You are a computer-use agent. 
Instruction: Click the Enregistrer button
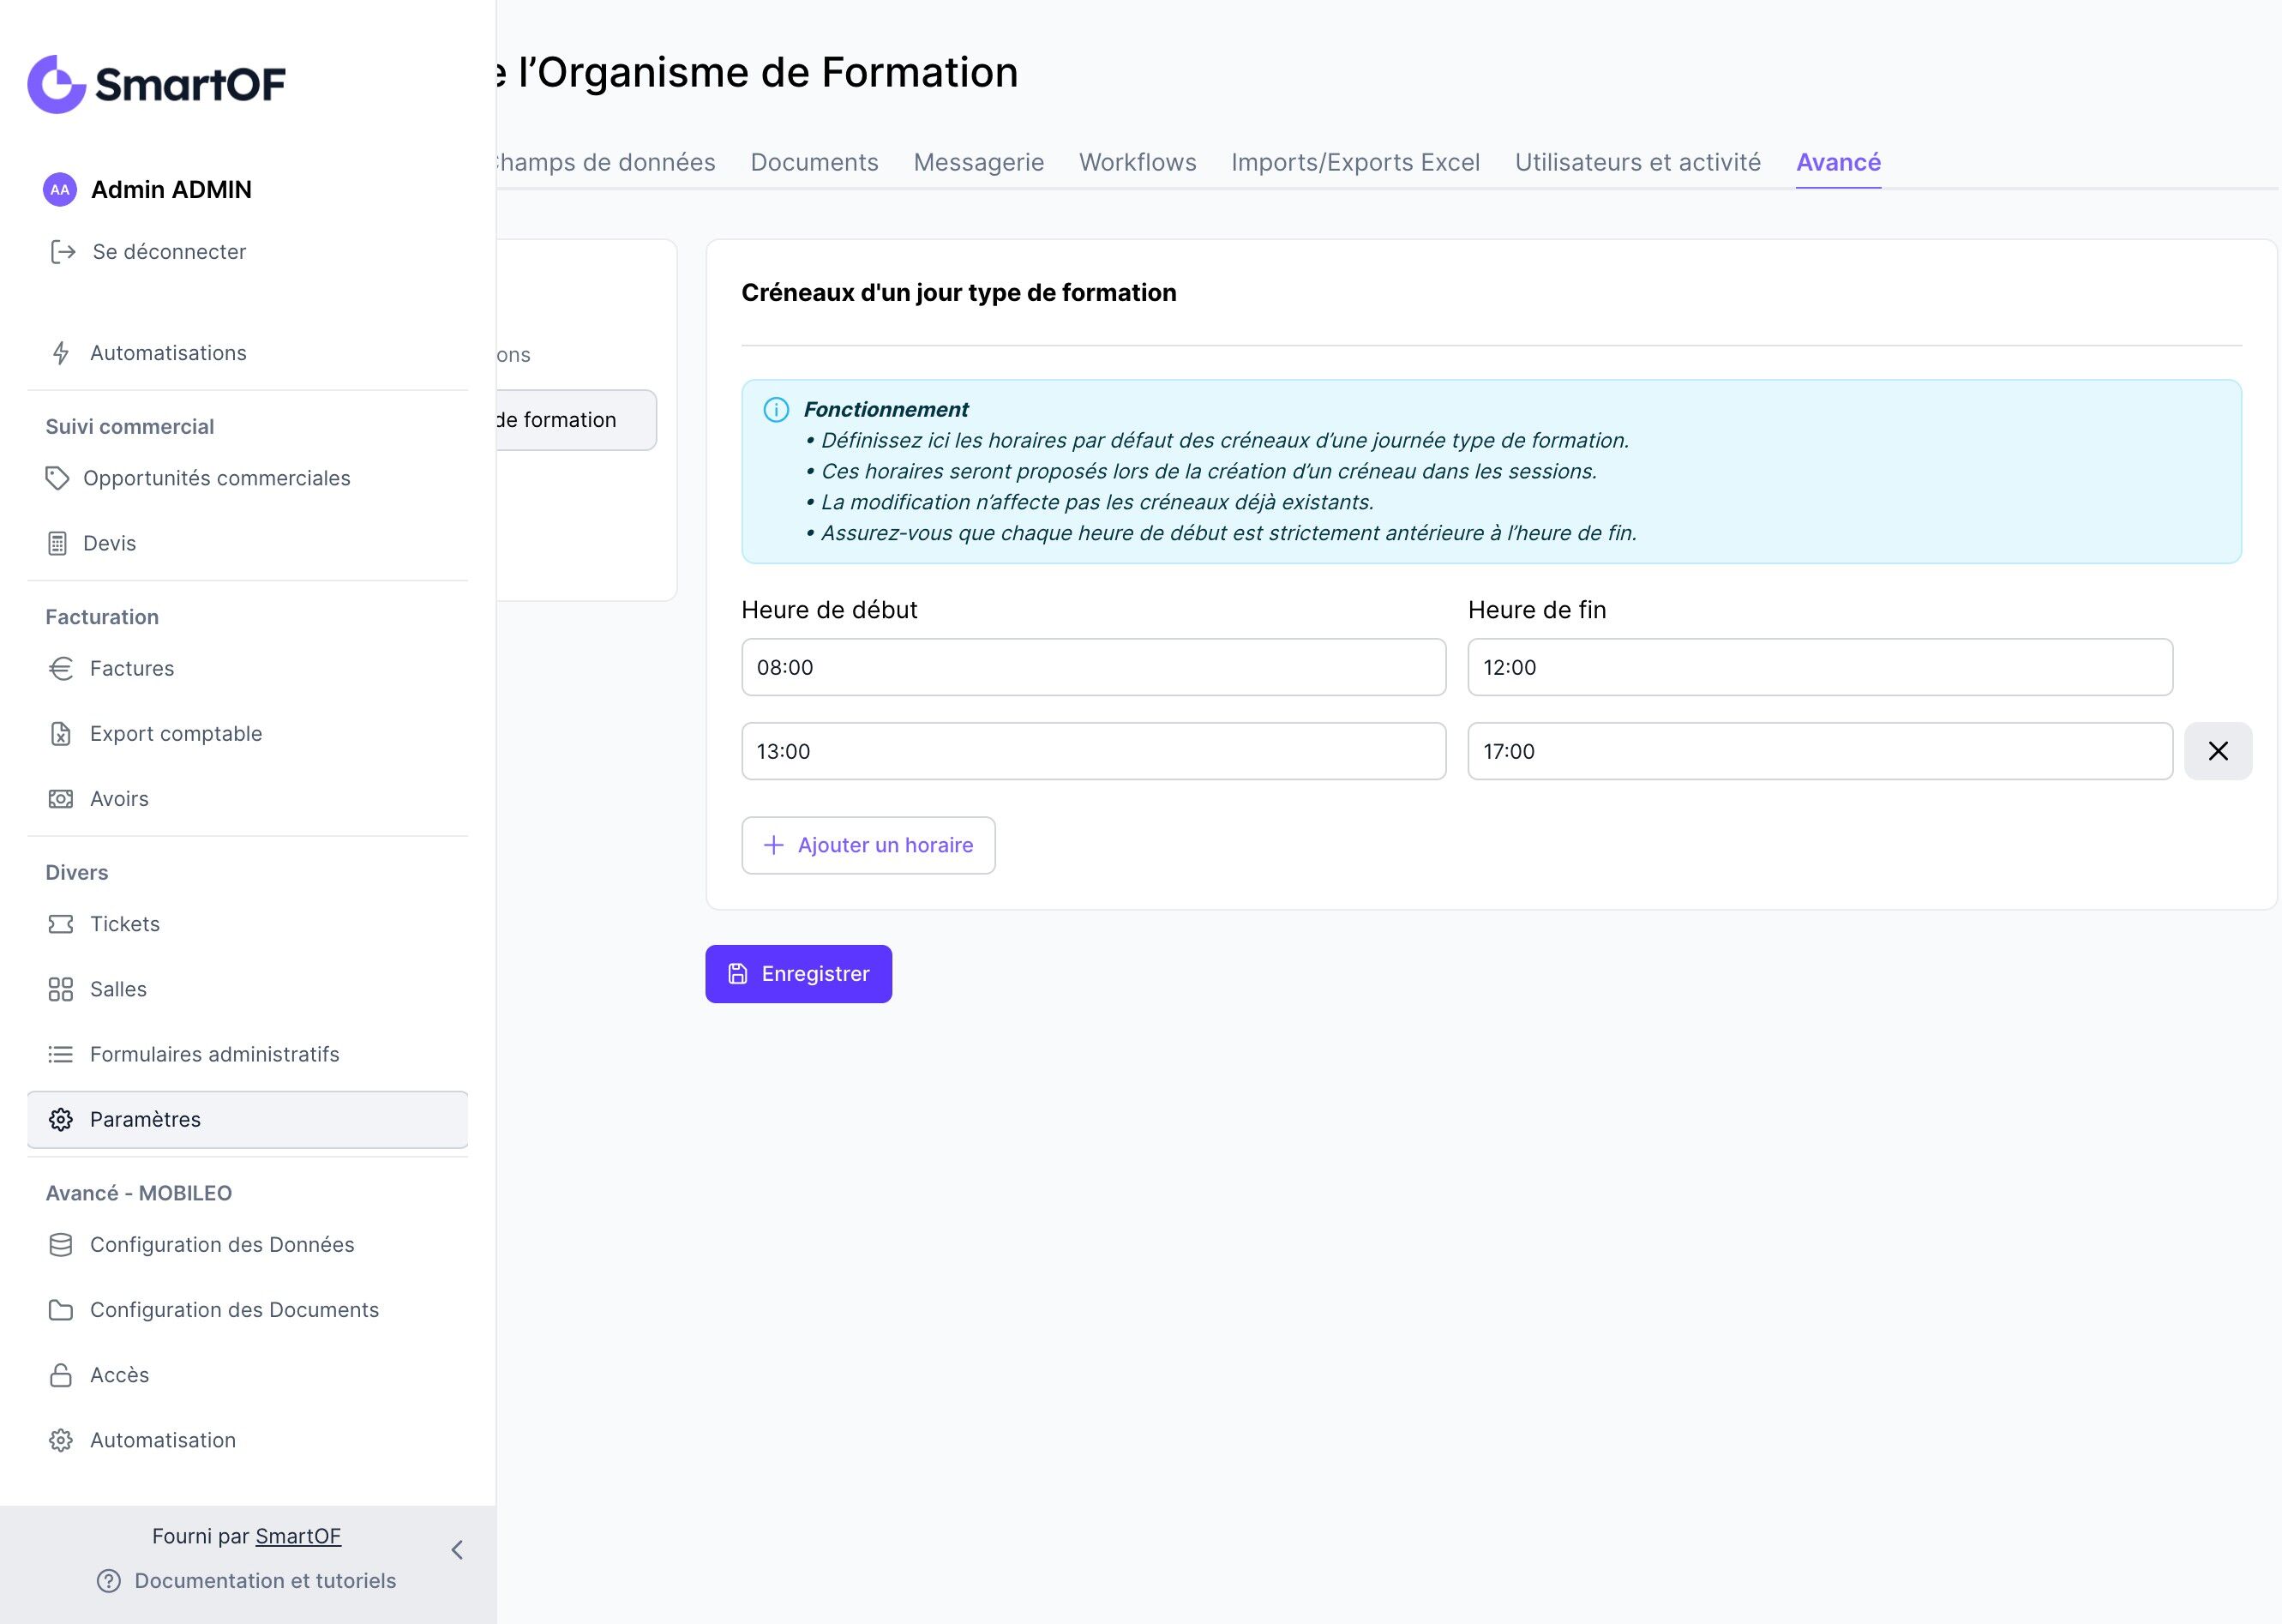[x=797, y=974]
